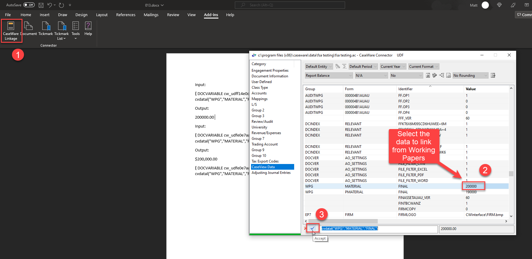Viewport: 532px width, 259px height.
Task: Select the Trading Account category
Action: pyautogui.click(x=265, y=144)
